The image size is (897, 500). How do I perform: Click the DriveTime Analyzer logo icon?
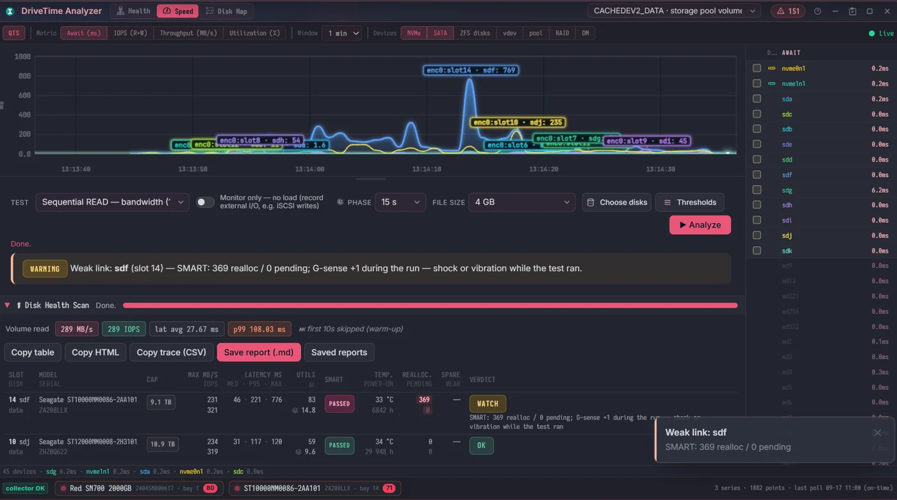[10, 11]
